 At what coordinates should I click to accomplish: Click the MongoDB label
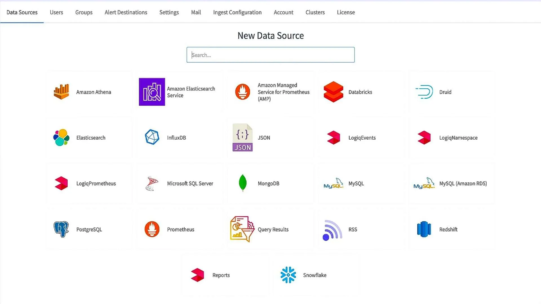pyautogui.click(x=268, y=184)
